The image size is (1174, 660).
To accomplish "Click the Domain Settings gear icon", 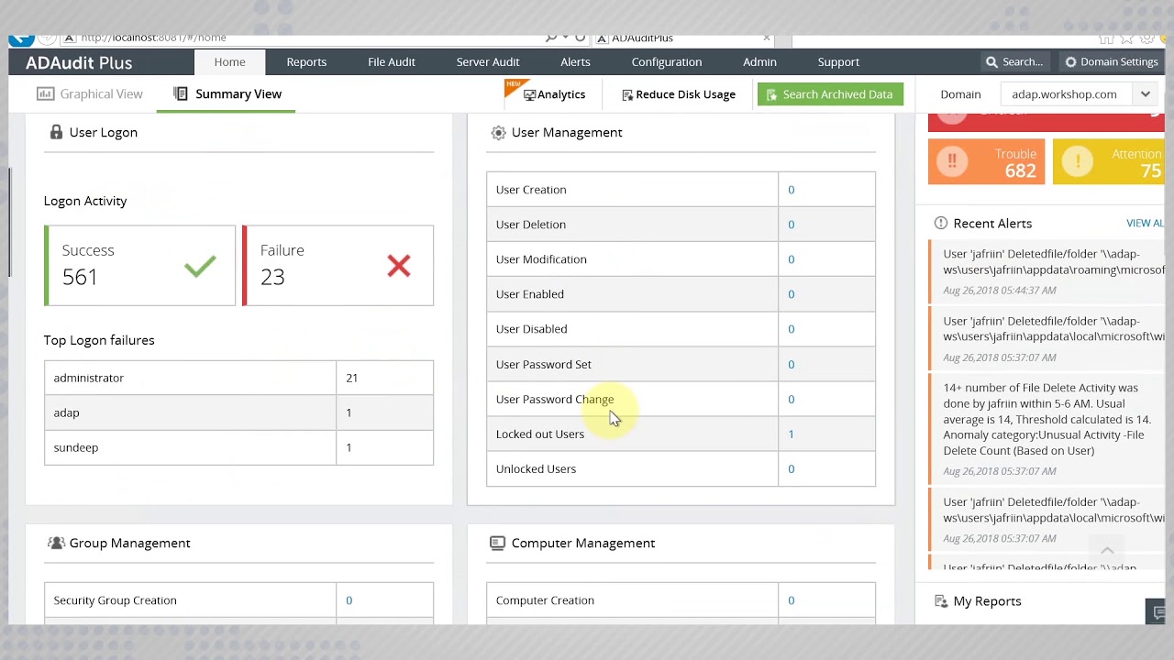I will click(x=1070, y=62).
